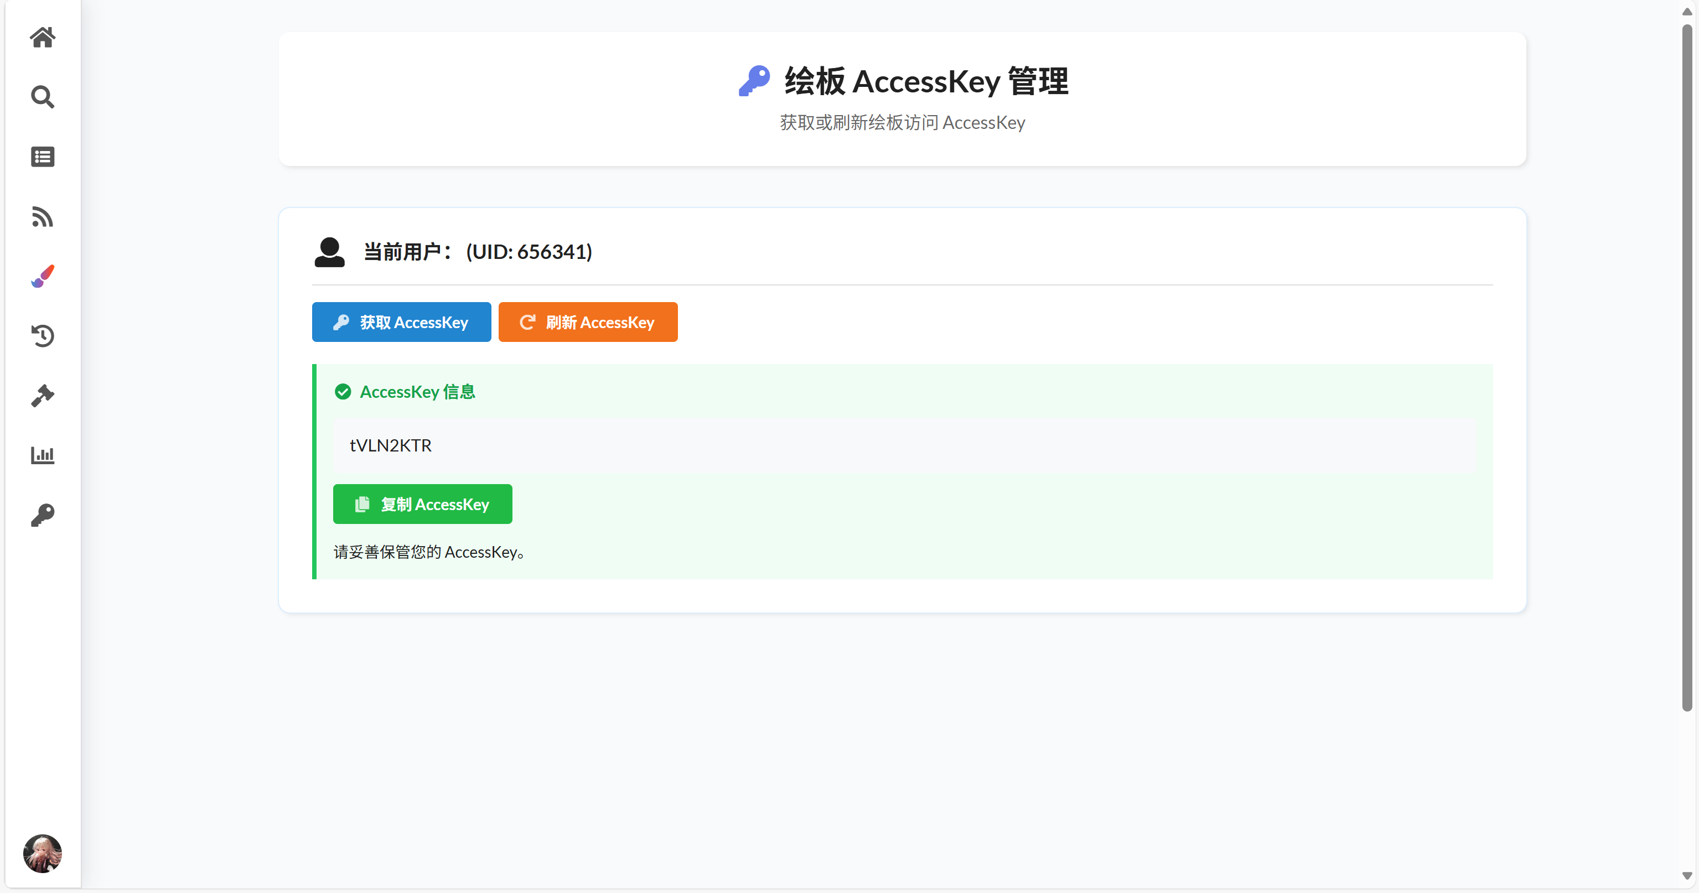Open the history clock sidebar icon
Screen dimensions: 1699x893
(x=42, y=336)
